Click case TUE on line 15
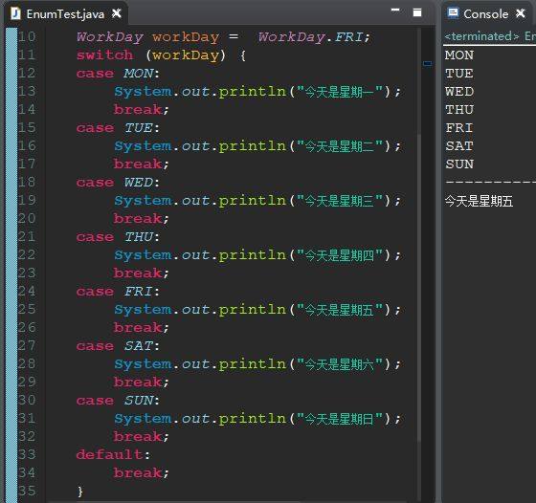 pyautogui.click(x=118, y=128)
